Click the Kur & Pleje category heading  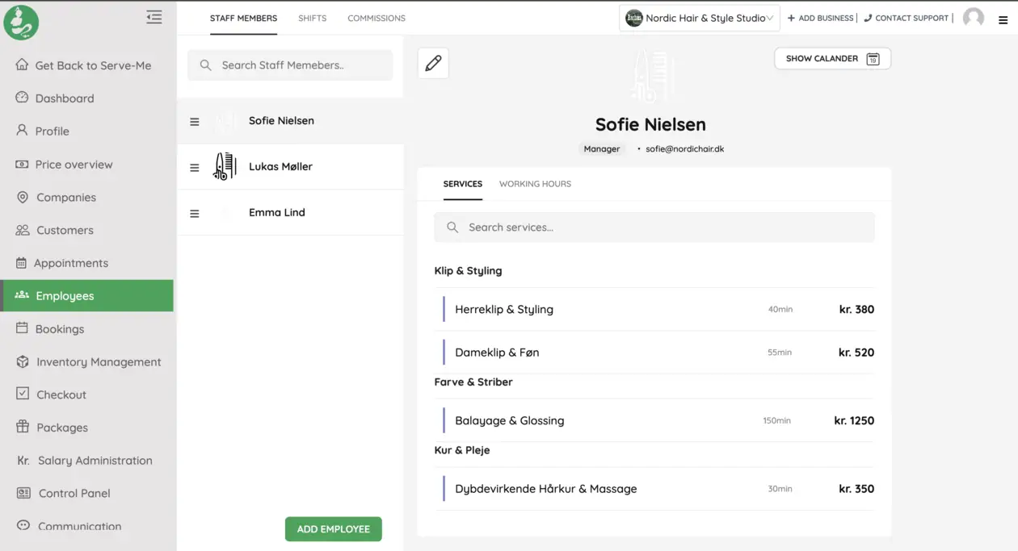pyautogui.click(x=462, y=450)
